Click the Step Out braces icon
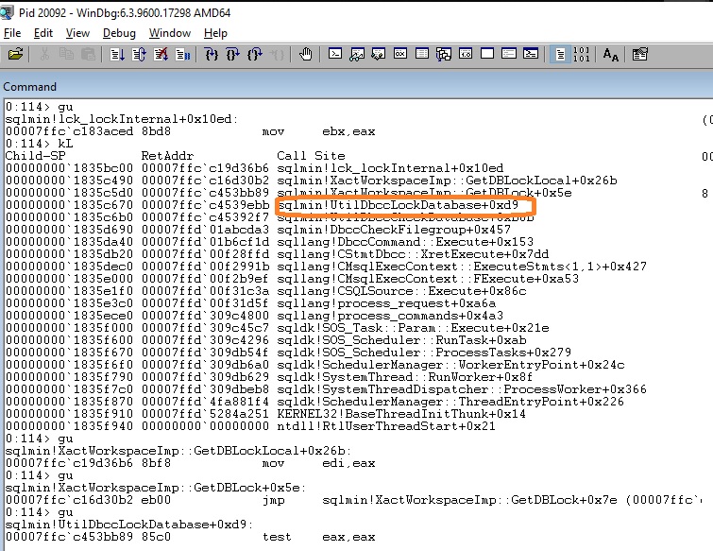Image resolution: width=713 pixels, height=551 pixels. (255, 55)
